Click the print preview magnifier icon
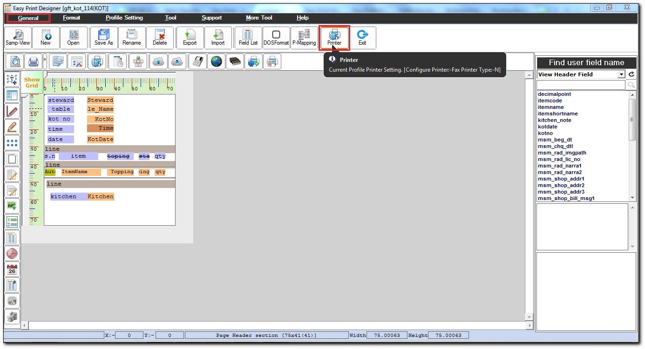 click(15, 61)
